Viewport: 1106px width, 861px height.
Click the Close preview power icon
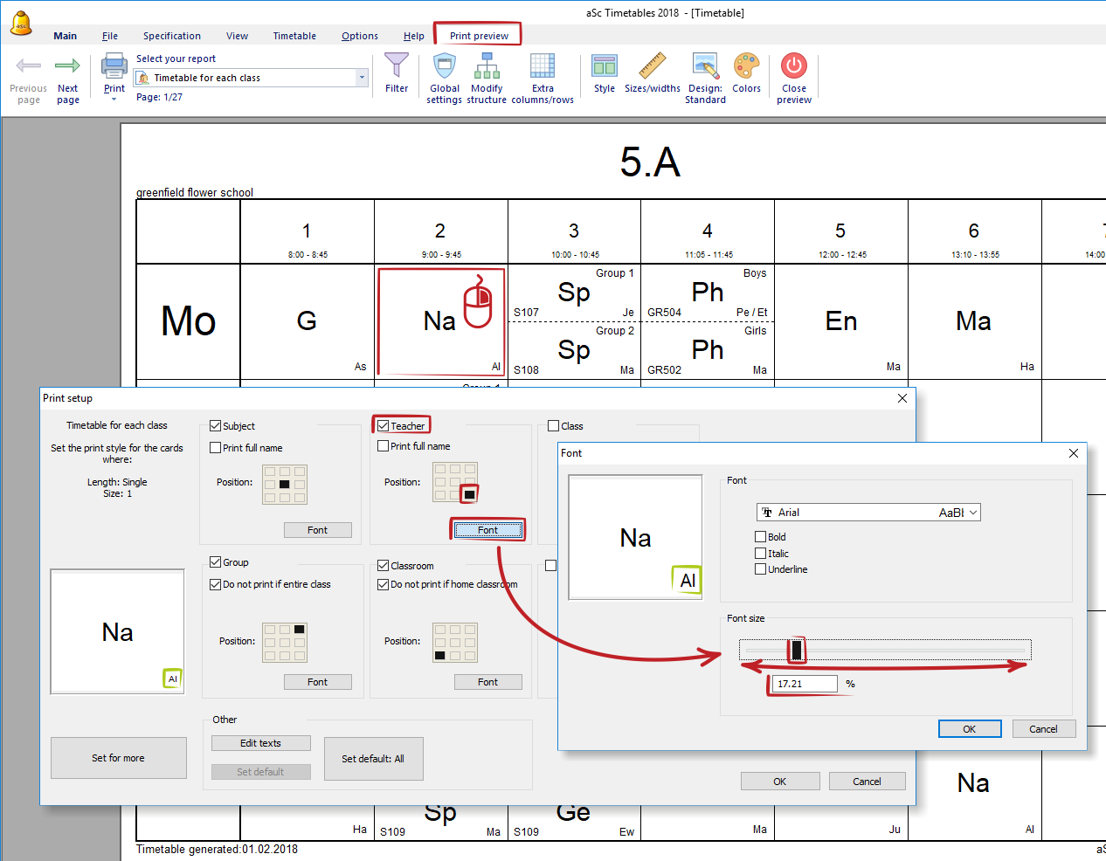point(794,67)
